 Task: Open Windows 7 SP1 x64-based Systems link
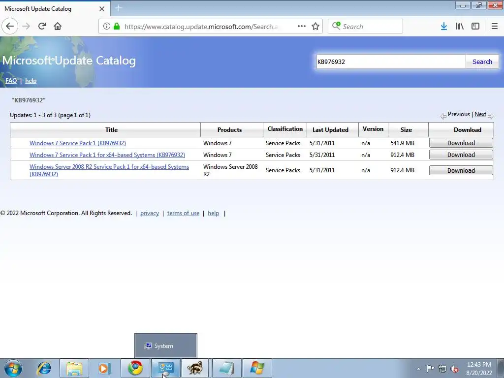pyautogui.click(x=107, y=155)
